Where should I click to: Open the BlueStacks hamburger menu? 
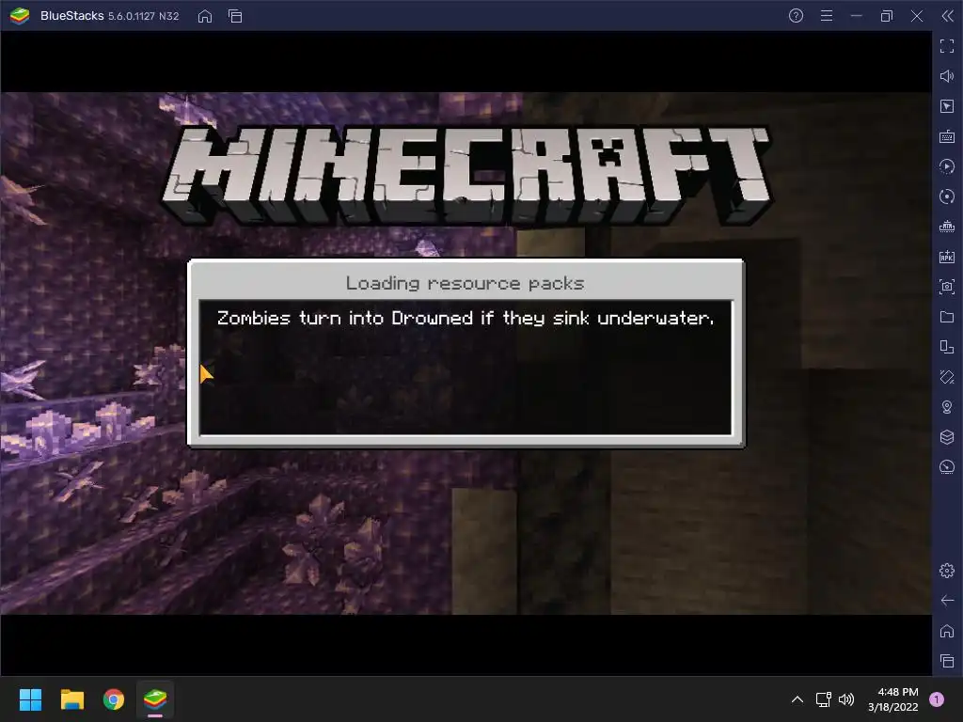tap(827, 16)
